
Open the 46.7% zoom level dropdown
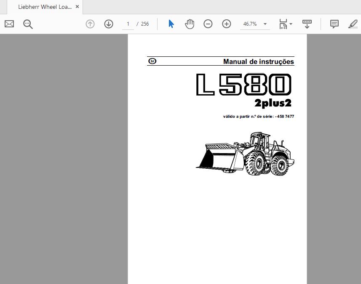coord(265,24)
